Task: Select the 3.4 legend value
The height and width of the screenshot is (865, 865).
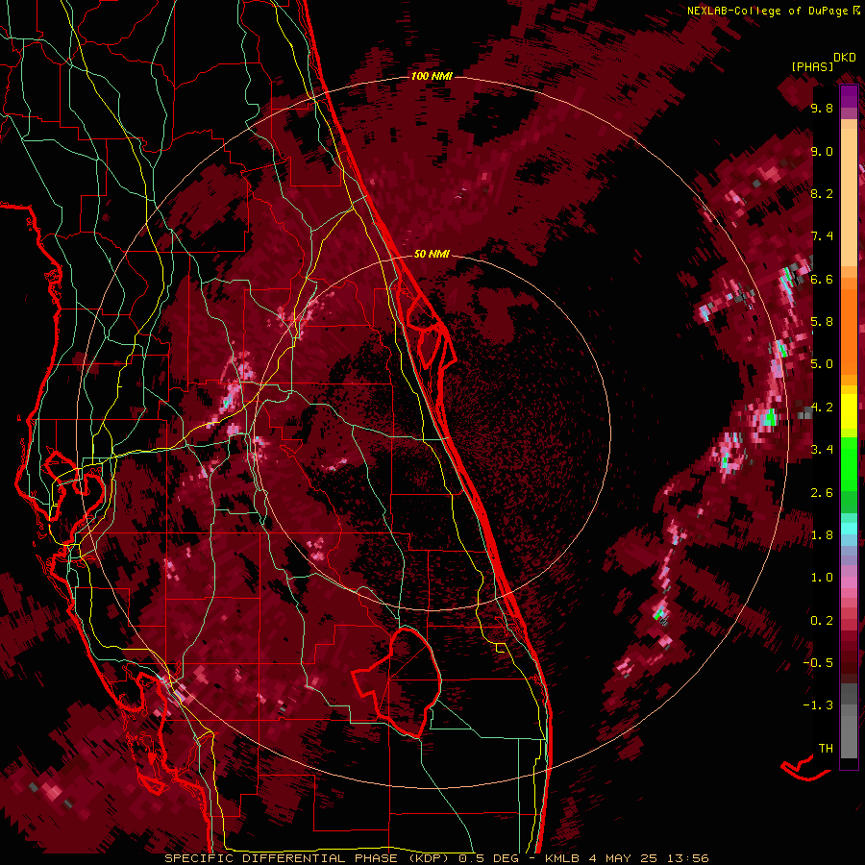Action: [x=822, y=450]
